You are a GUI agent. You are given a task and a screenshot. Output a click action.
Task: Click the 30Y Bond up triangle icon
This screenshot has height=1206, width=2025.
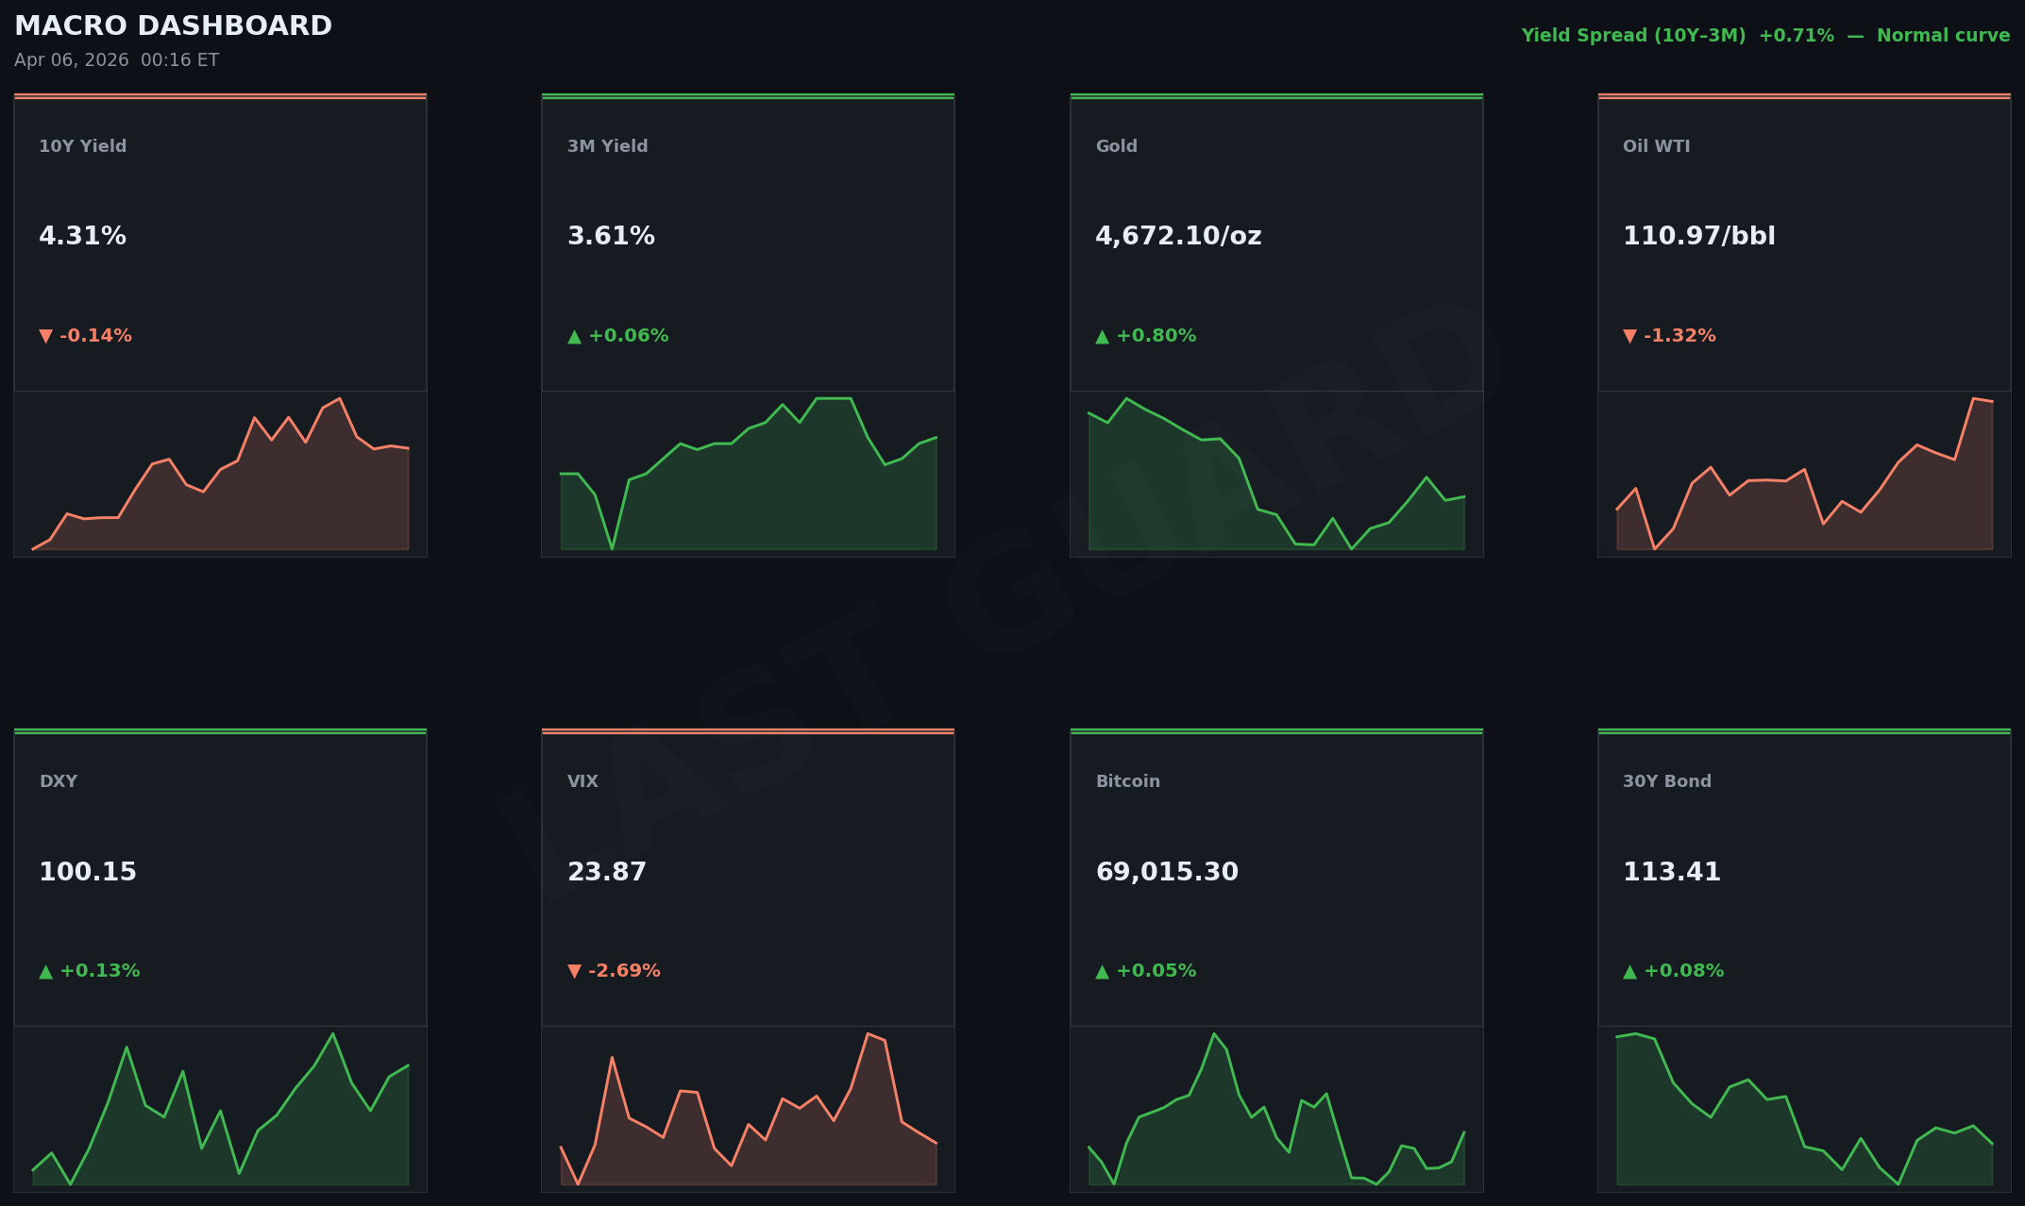pyautogui.click(x=1629, y=971)
